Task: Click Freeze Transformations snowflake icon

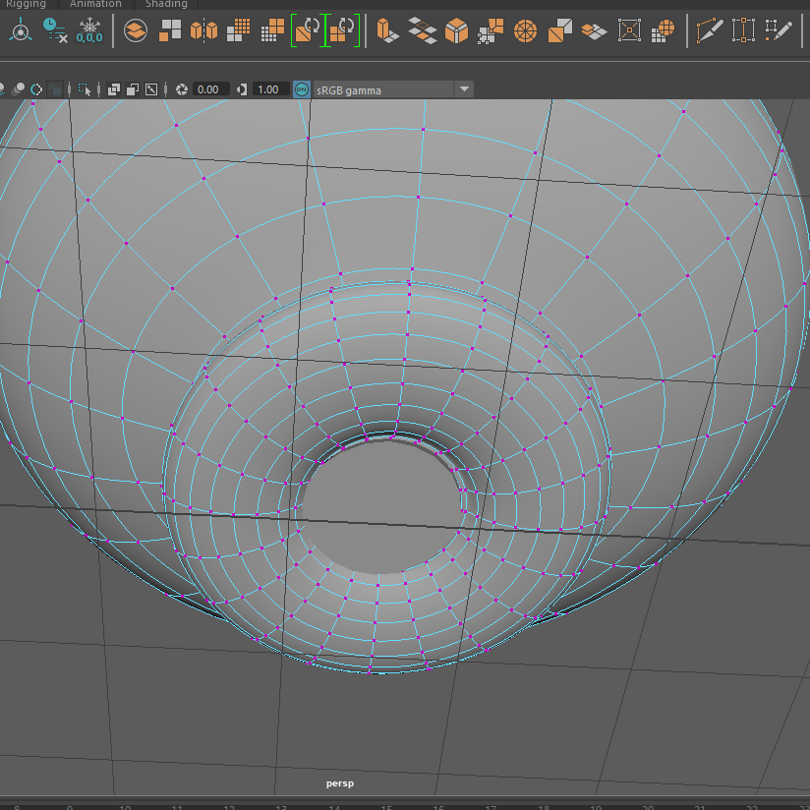Action: pos(89,30)
